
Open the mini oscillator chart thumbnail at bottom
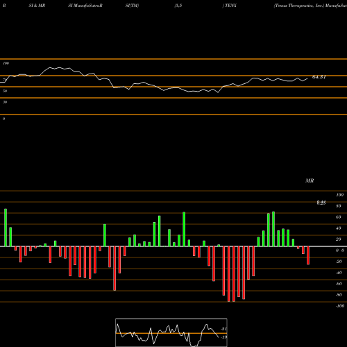171,332
